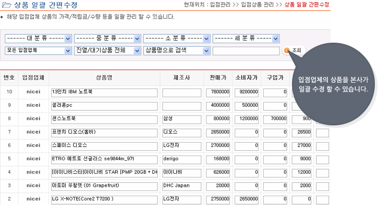
Task: Edit manufacturer field 디오스
Action: pos(182,133)
